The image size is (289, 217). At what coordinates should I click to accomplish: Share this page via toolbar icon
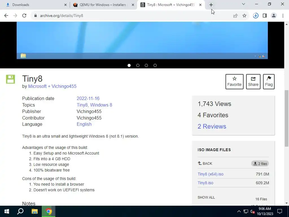tap(235, 16)
